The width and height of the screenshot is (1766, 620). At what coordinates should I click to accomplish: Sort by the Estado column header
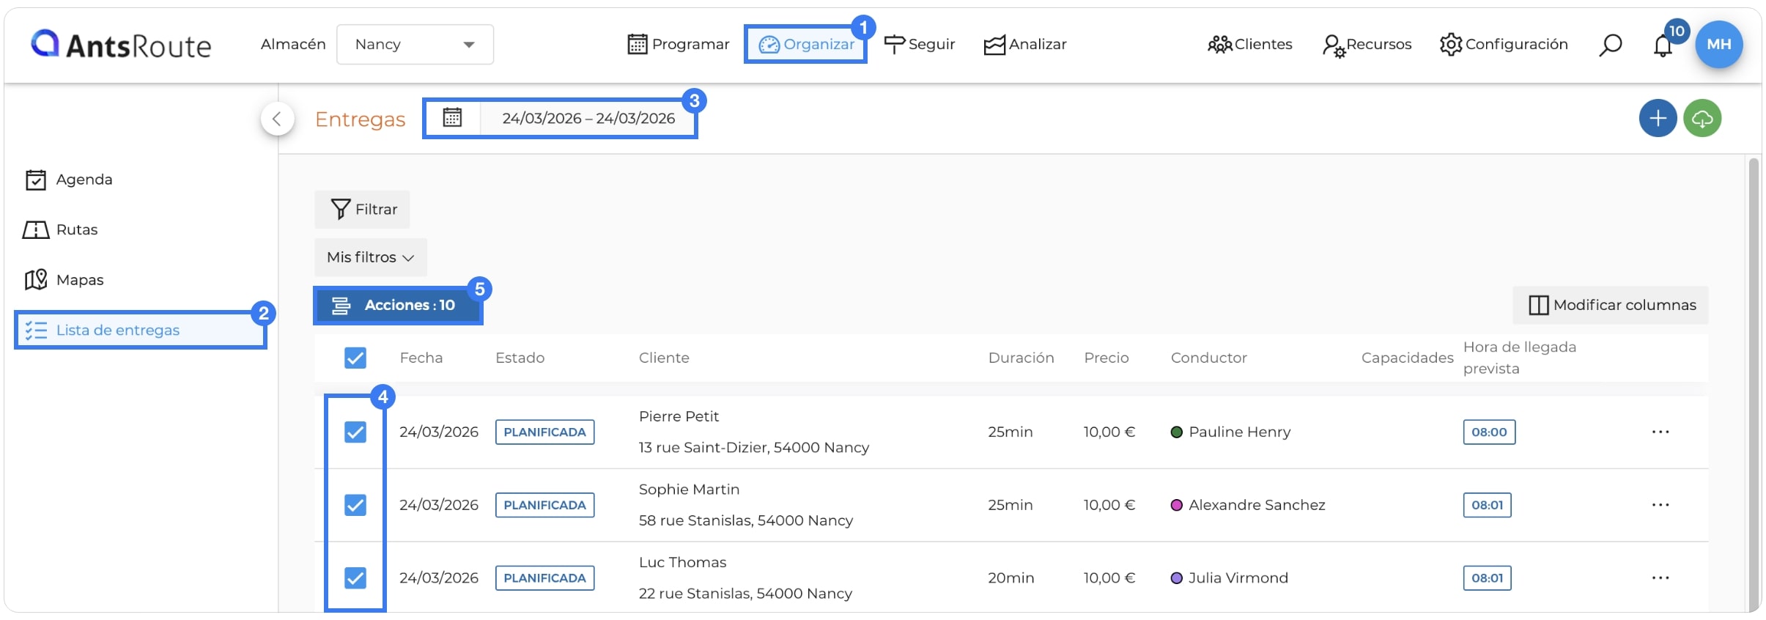coord(520,358)
